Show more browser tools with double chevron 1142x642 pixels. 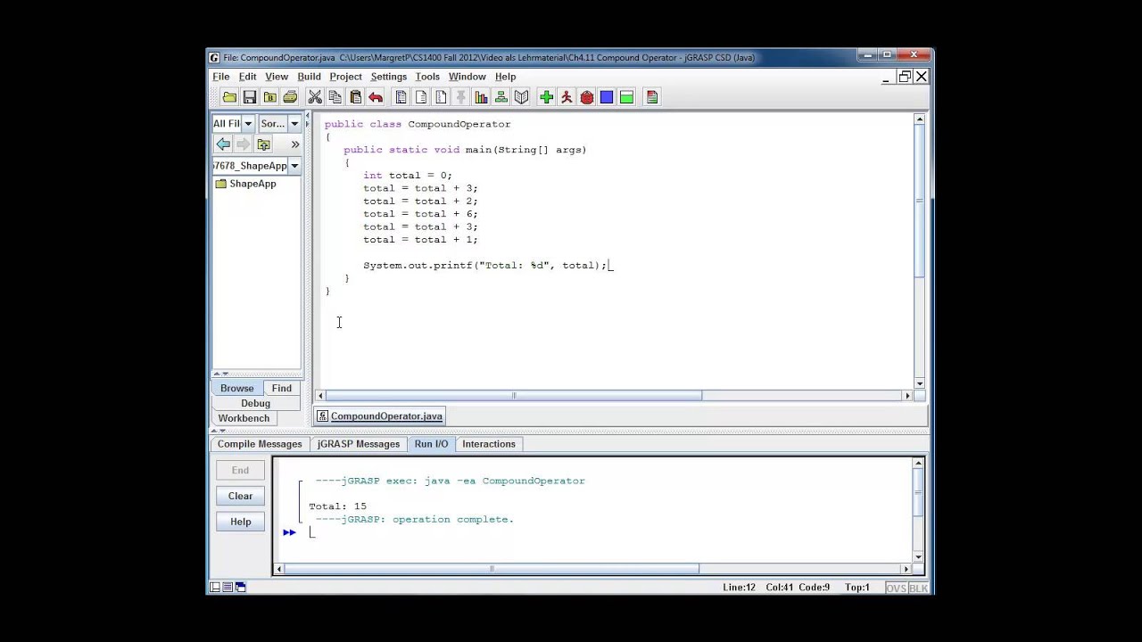pos(294,144)
